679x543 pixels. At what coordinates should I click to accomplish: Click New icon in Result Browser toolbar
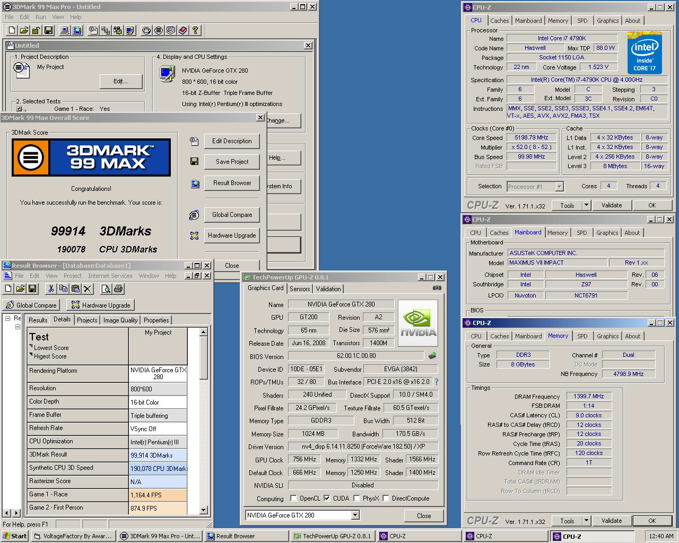click(8, 288)
